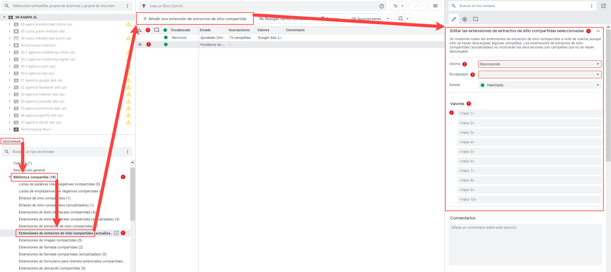The height and width of the screenshot is (272, 611).
Task: Click into the Valor 1 field
Action: [x=529, y=113]
